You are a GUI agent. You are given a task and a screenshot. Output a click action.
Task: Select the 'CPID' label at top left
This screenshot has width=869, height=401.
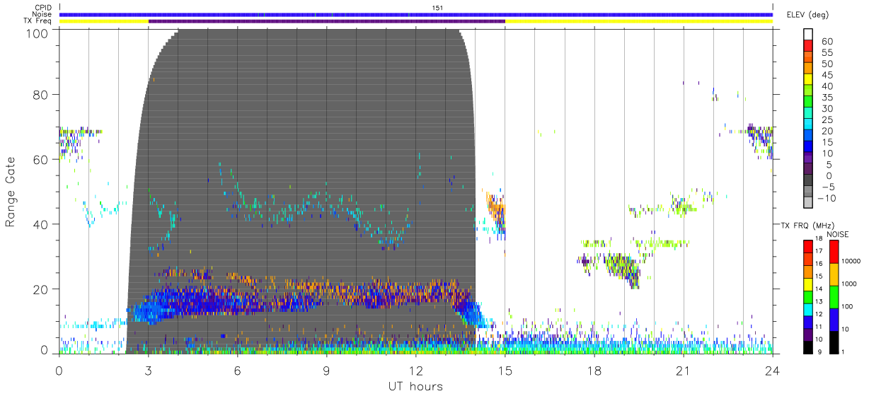pos(43,8)
